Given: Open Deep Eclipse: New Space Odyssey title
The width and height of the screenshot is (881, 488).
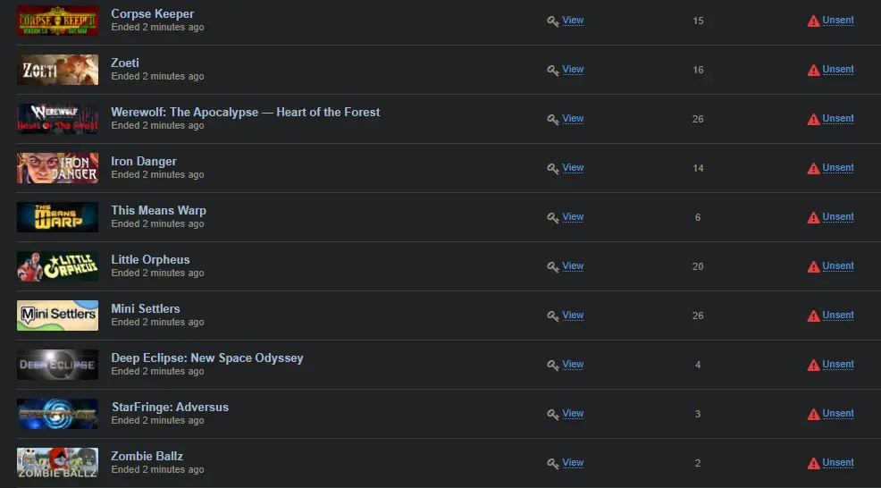Looking at the screenshot, I should [x=206, y=358].
